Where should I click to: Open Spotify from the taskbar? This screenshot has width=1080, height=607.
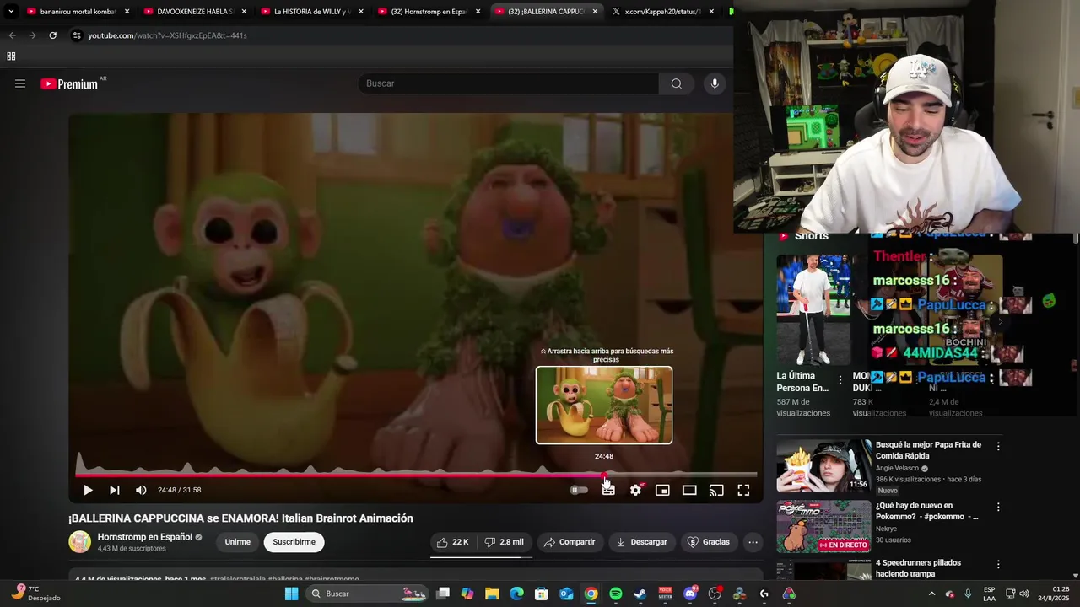616,594
